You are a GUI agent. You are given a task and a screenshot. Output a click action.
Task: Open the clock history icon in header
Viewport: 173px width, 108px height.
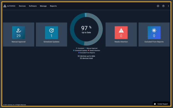coord(158,6)
